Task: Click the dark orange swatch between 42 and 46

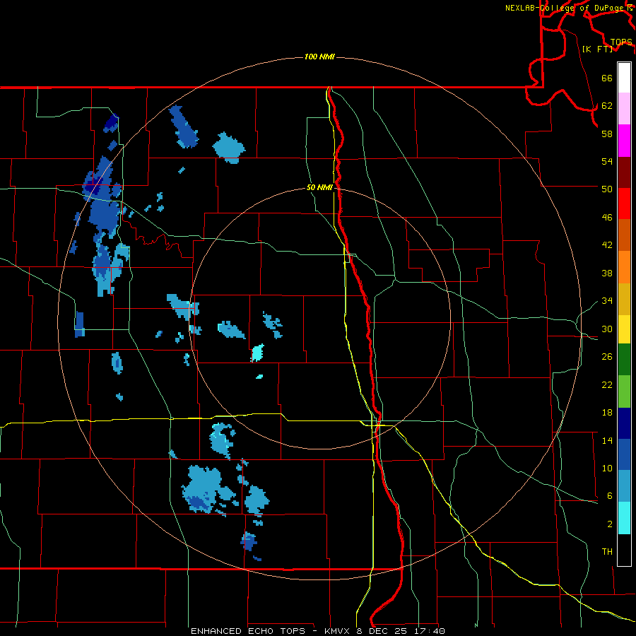Action: pyautogui.click(x=624, y=235)
